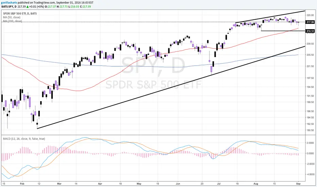The image size is (317, 187).
Task: Click the Aug date axis label
Action: 256,184
